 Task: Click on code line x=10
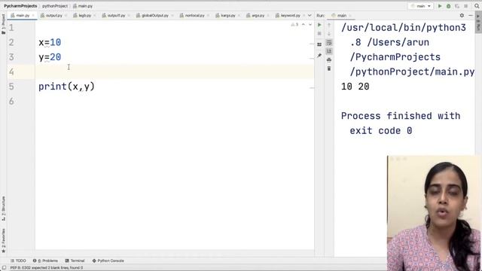click(50, 42)
